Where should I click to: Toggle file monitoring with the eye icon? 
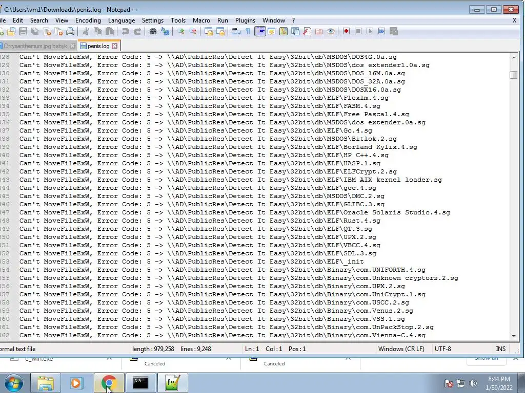coord(331,31)
